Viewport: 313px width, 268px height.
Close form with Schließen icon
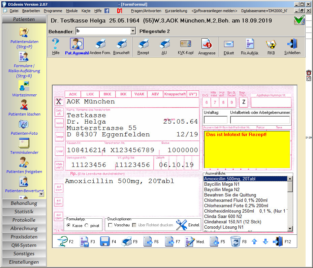coord(292,44)
